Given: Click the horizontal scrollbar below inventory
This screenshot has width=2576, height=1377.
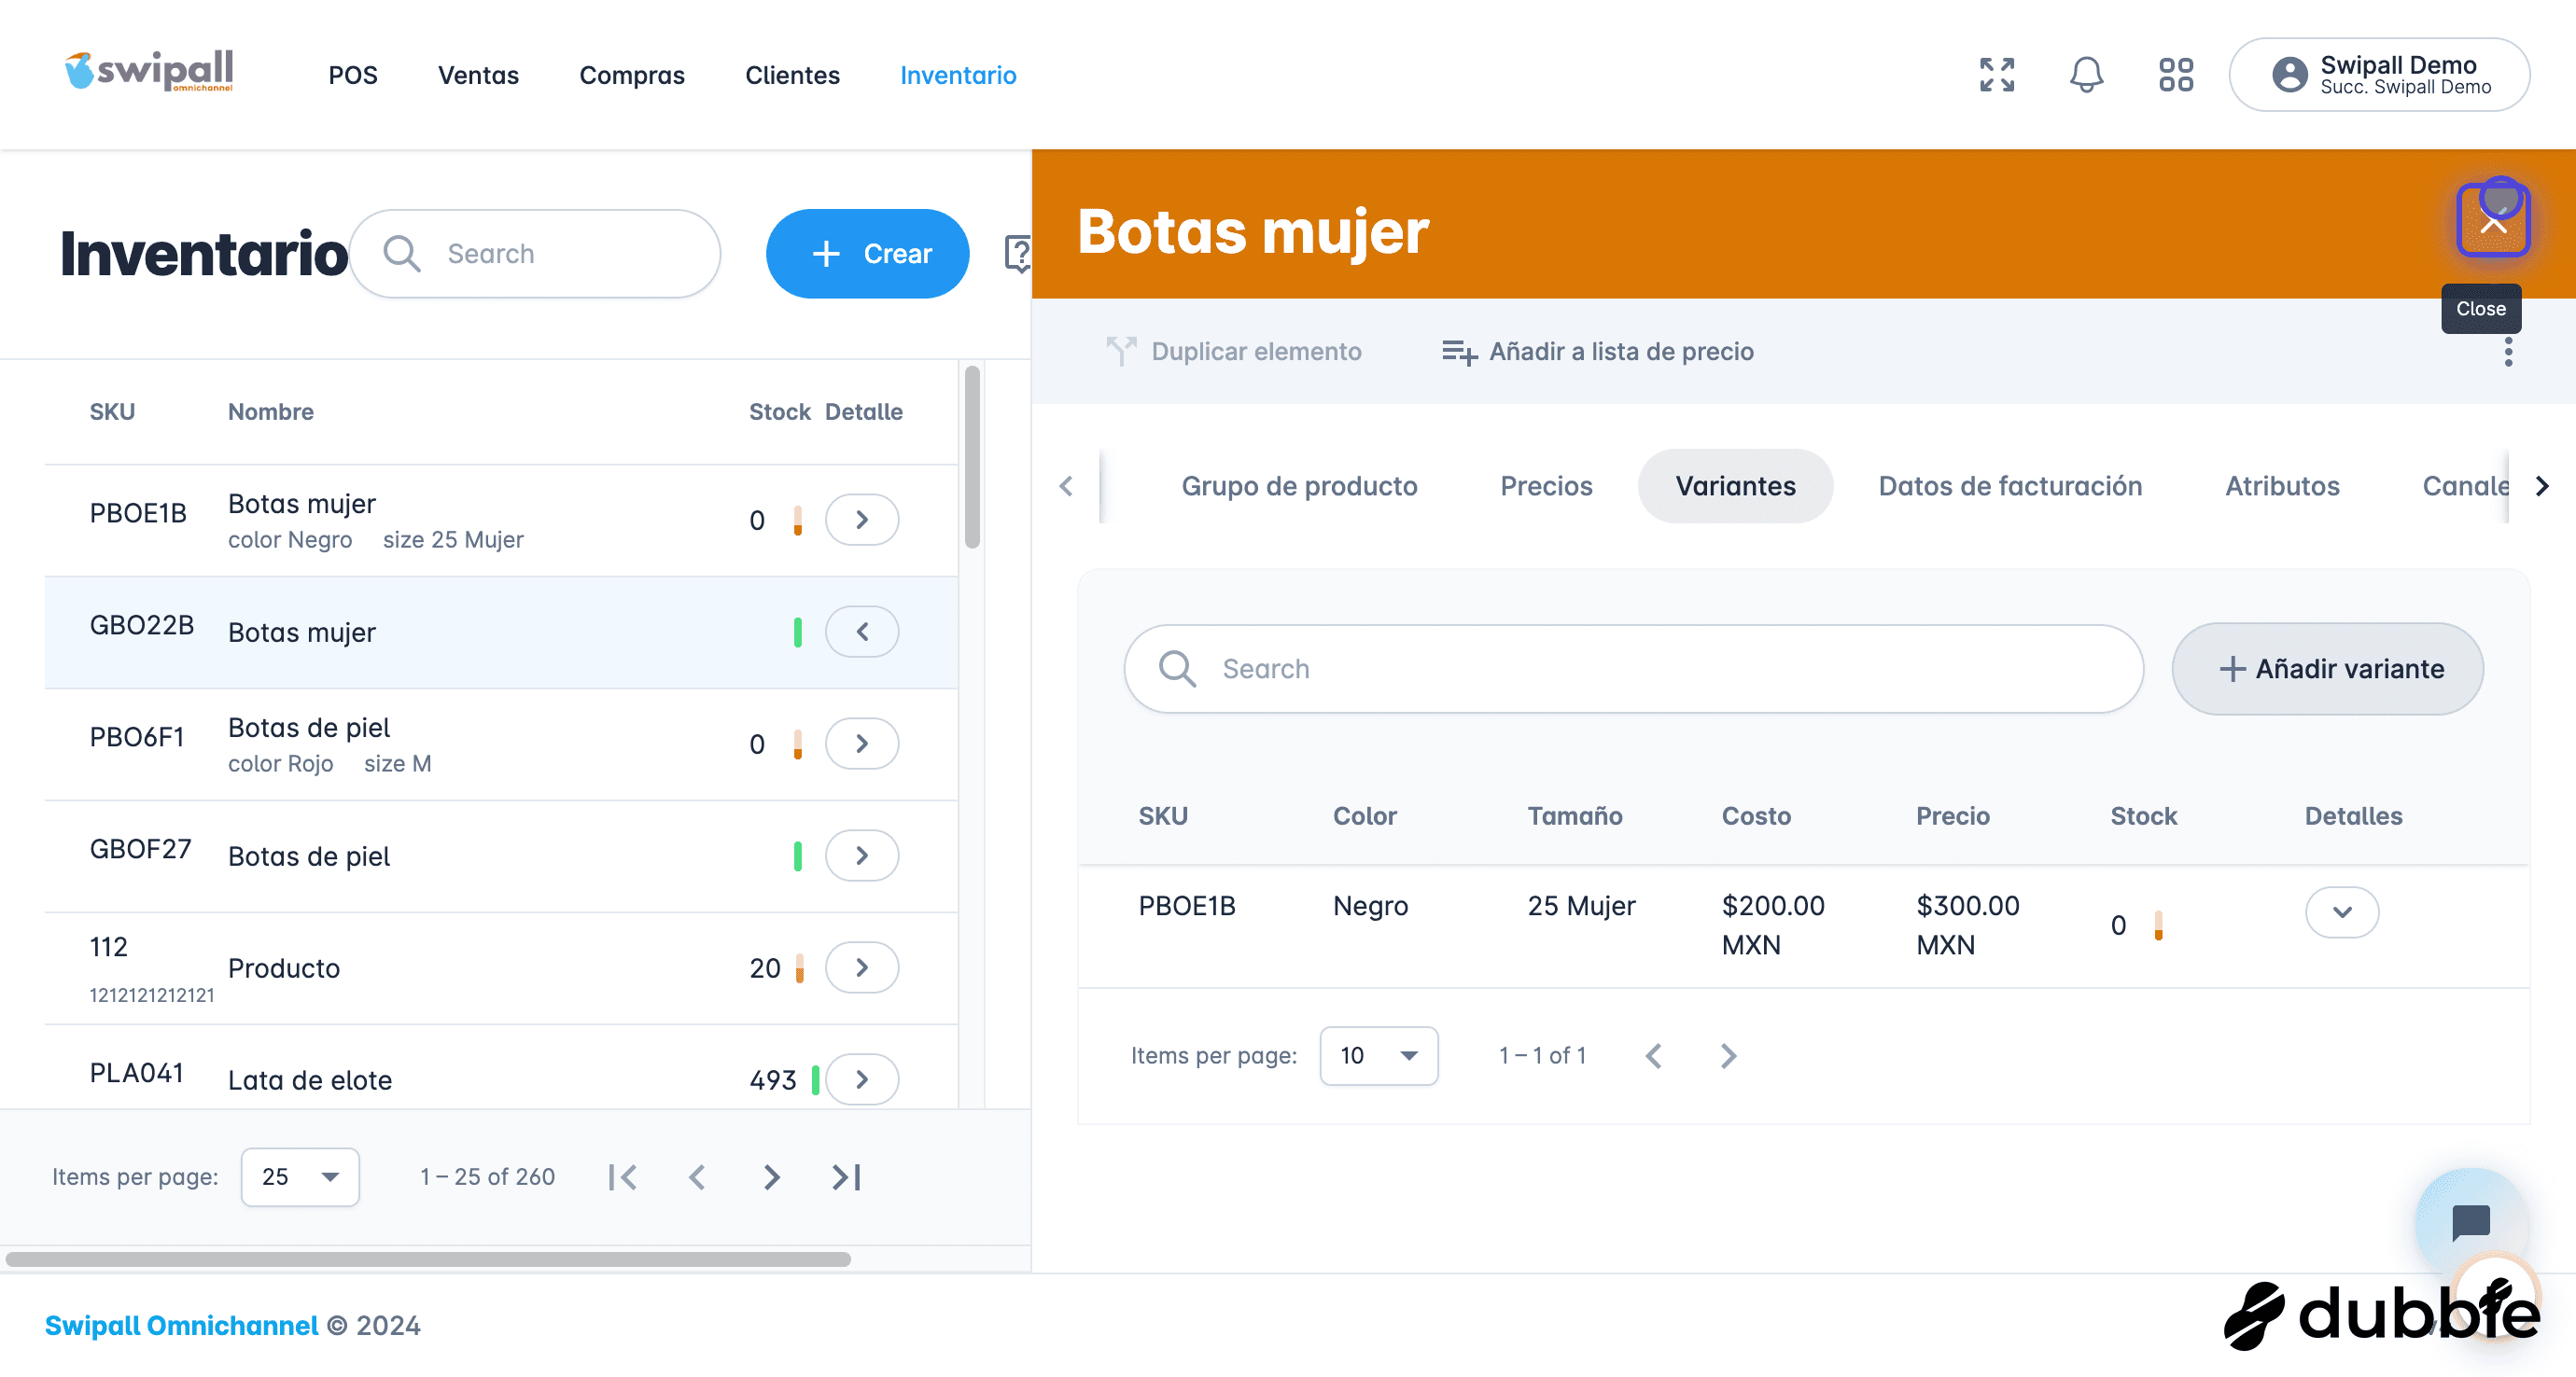Looking at the screenshot, I should point(428,1259).
